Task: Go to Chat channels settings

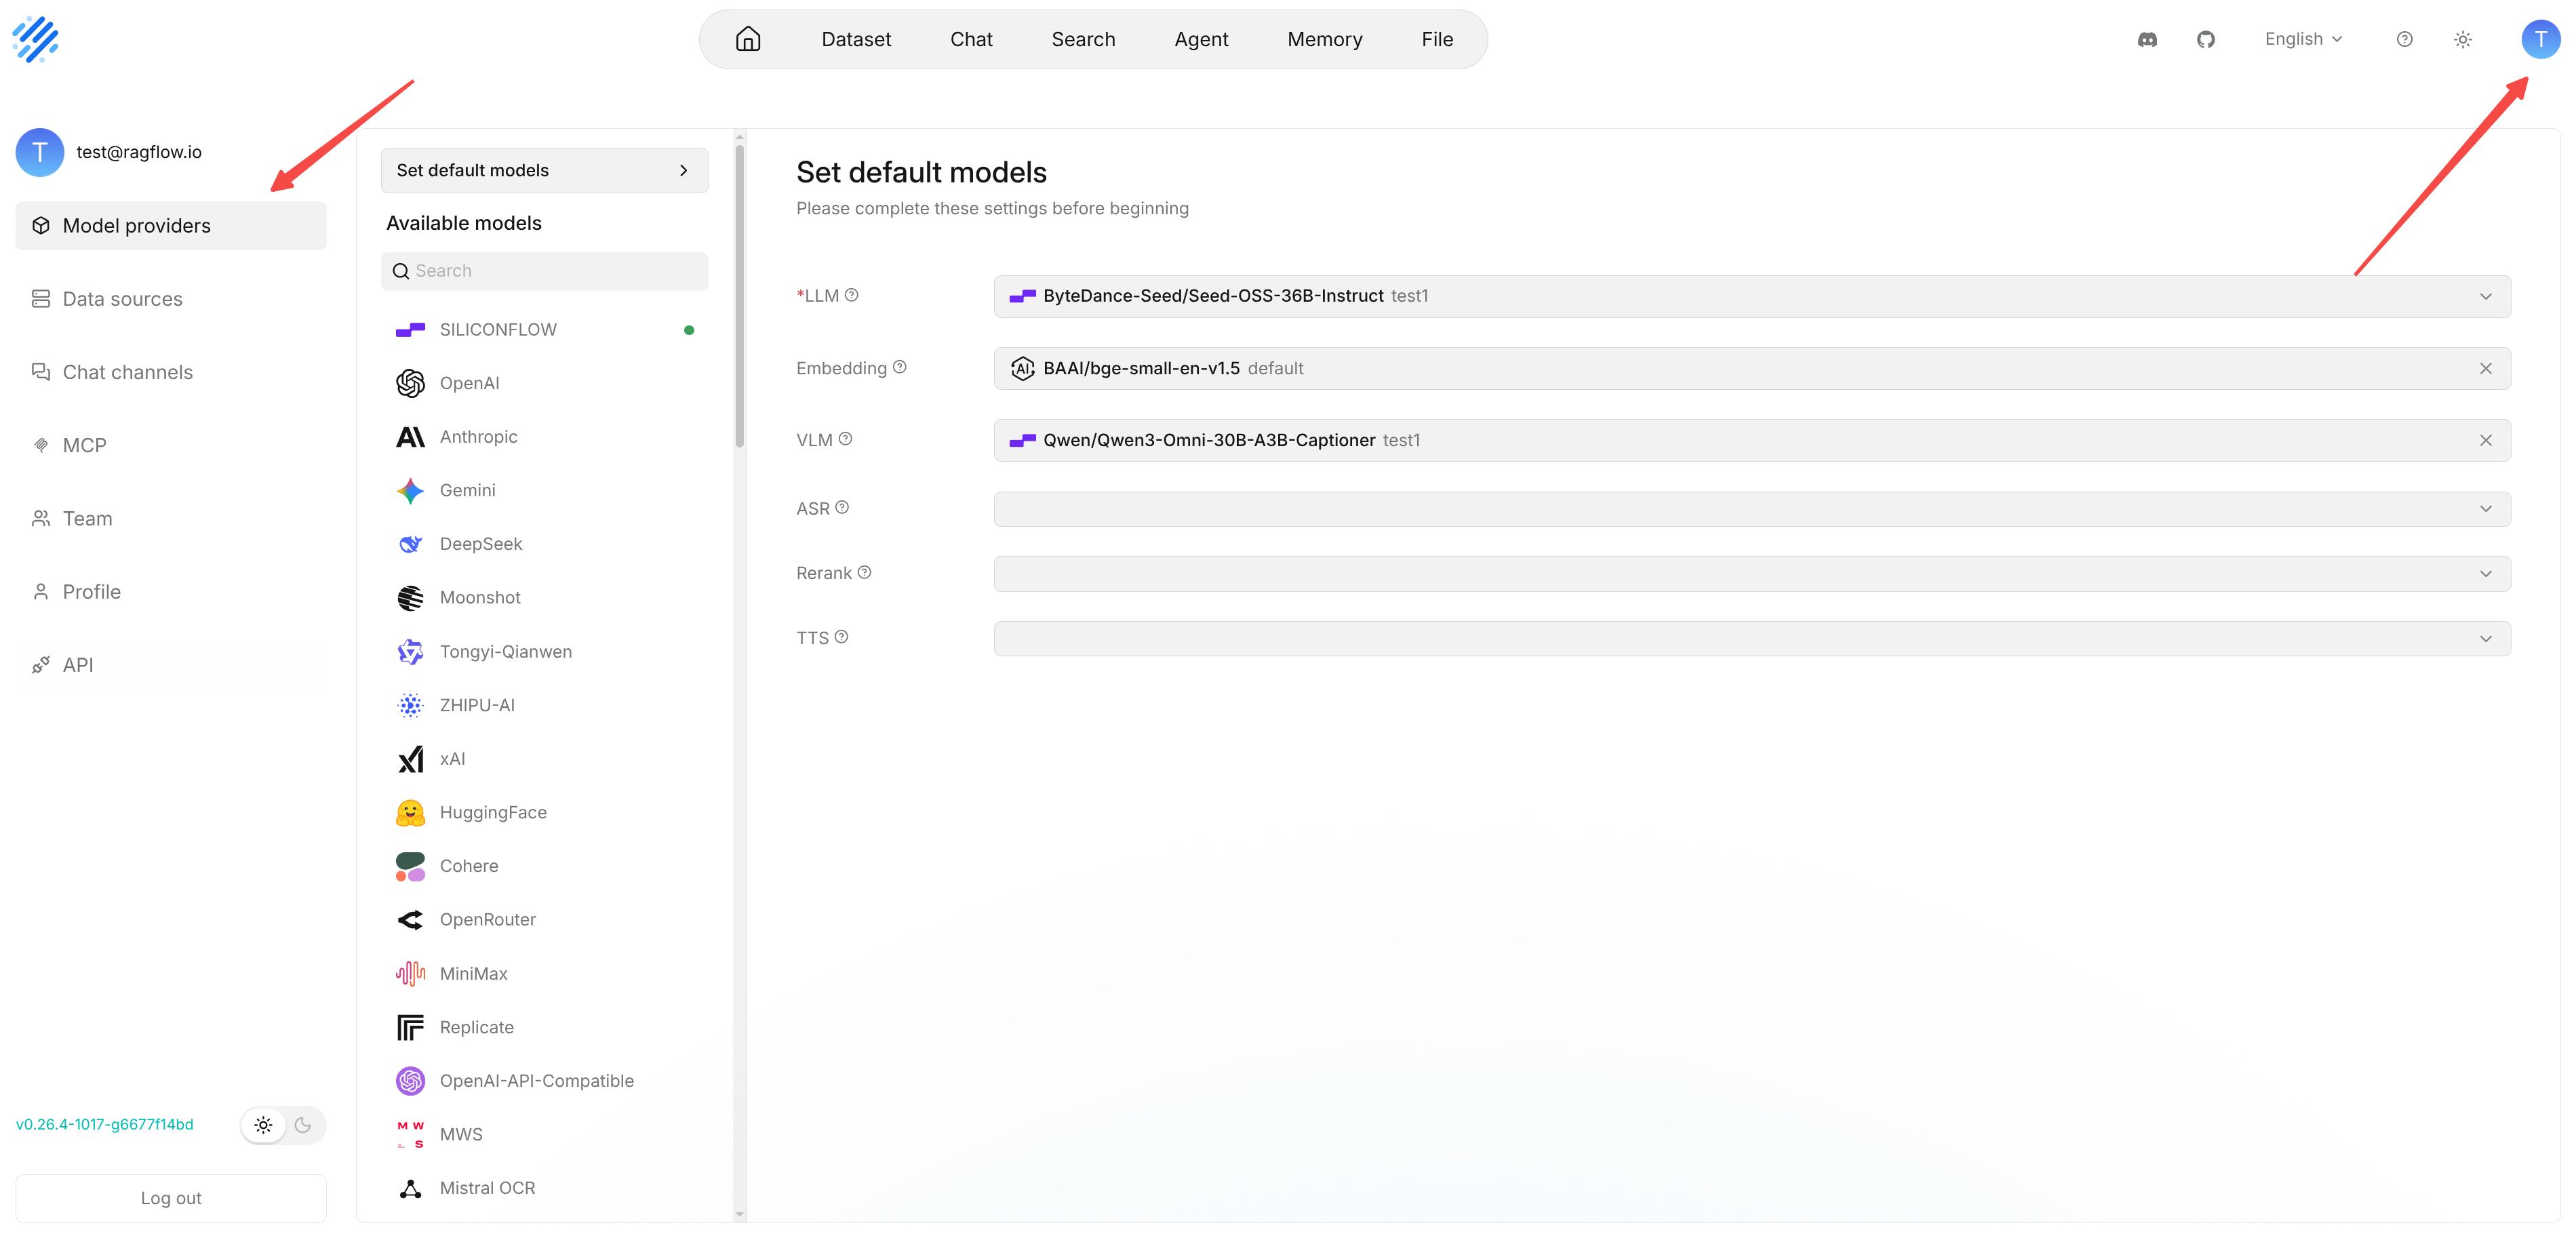Action: [x=171, y=372]
